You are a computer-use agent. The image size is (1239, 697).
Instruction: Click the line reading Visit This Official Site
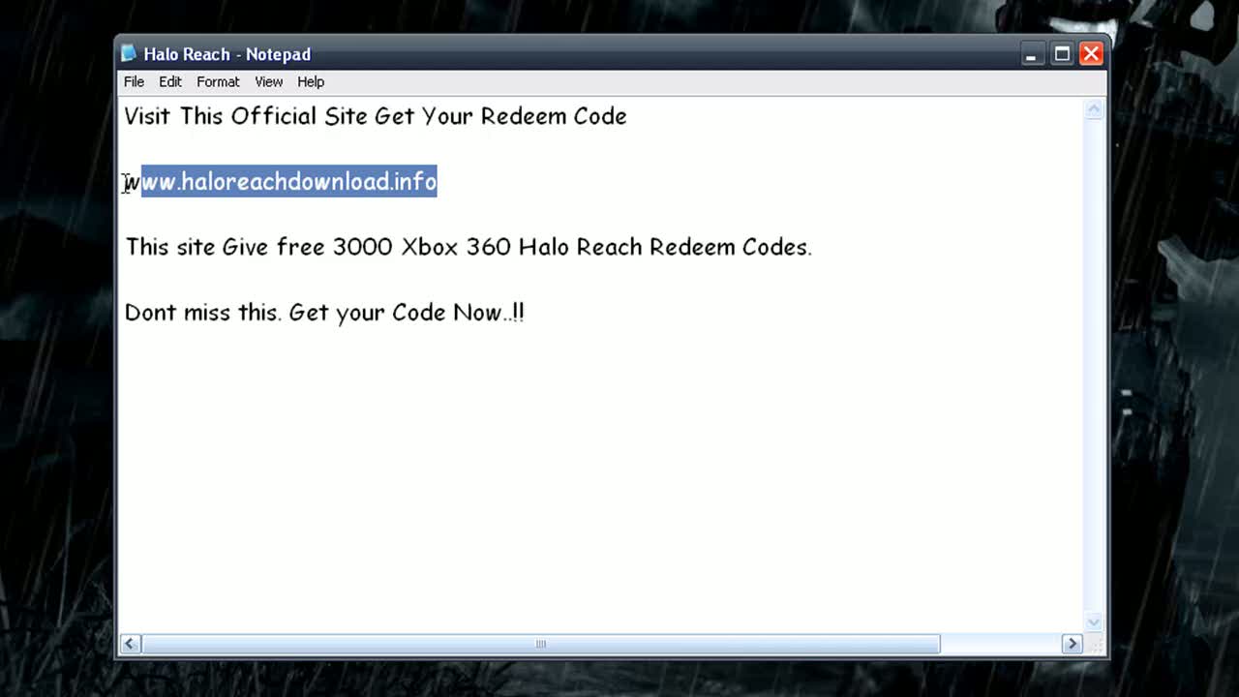pyautogui.click(x=375, y=116)
